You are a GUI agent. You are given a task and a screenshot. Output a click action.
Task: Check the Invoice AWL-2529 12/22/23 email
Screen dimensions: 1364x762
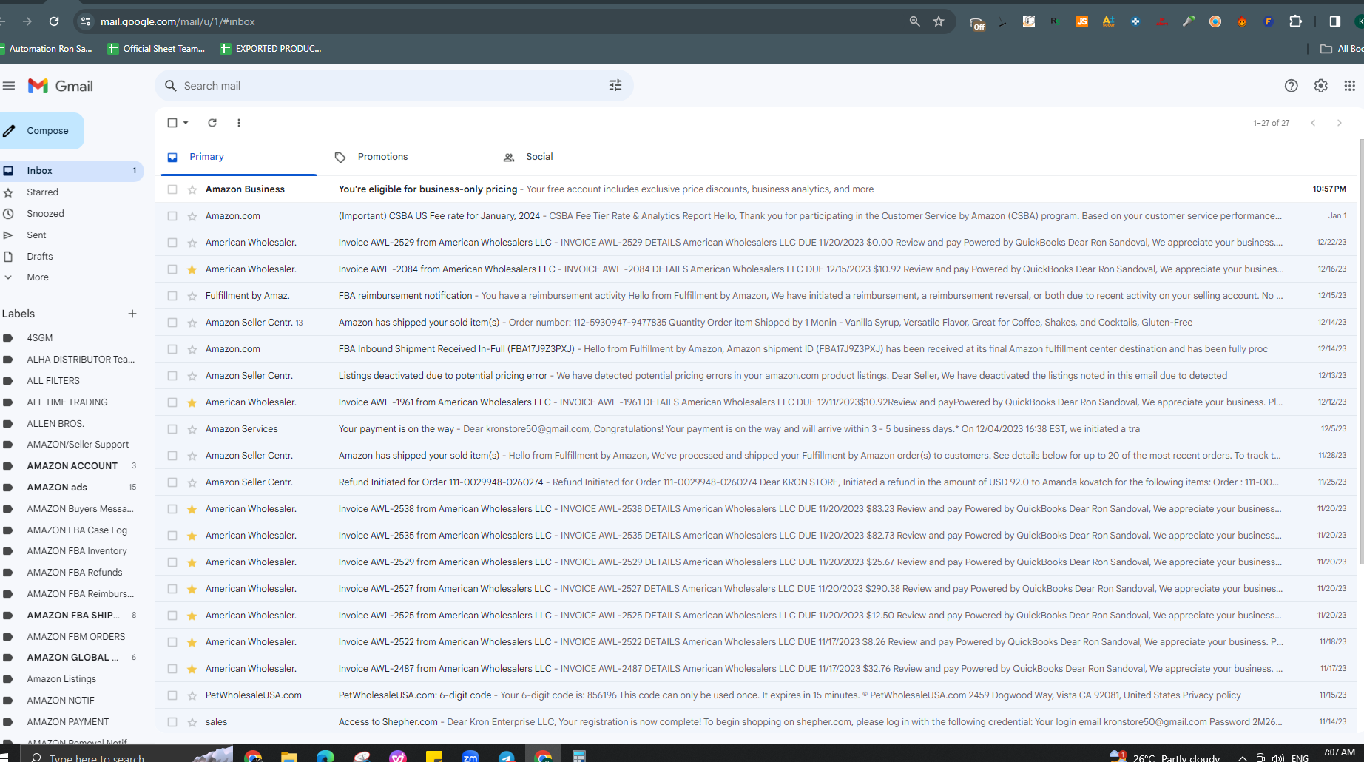coord(172,243)
